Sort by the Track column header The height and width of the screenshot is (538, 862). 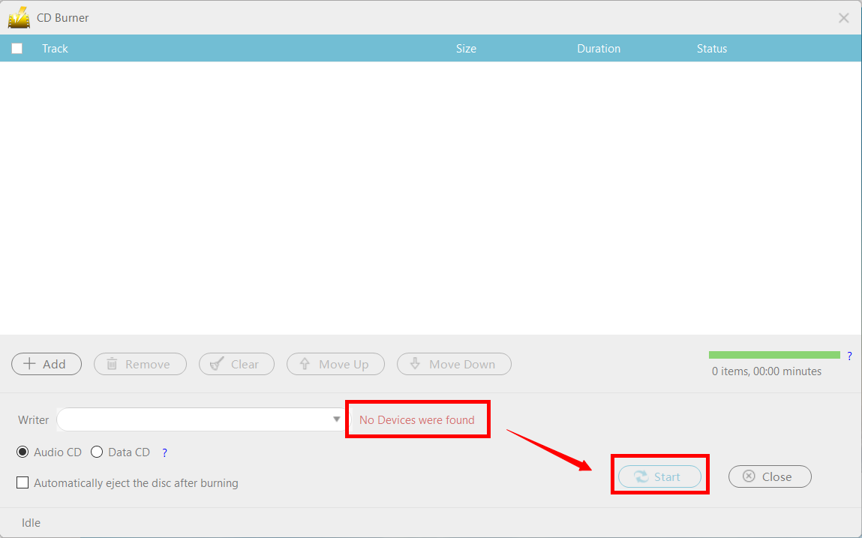(x=55, y=49)
